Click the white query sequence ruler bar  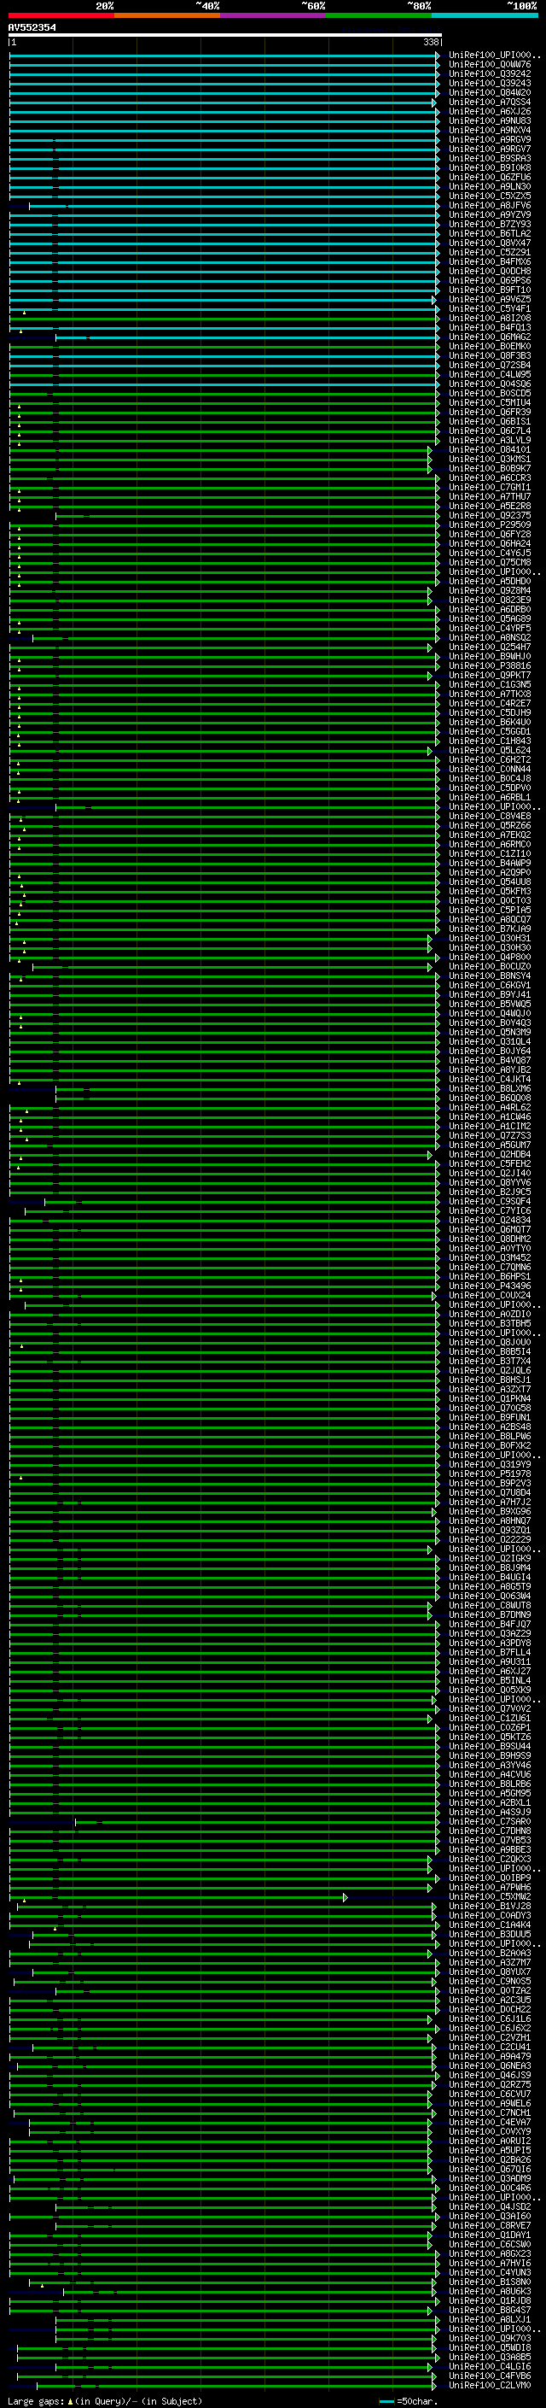[225, 36]
